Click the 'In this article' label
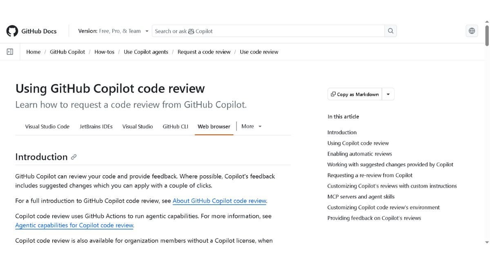This screenshot has height=265, width=490. tap(343, 117)
